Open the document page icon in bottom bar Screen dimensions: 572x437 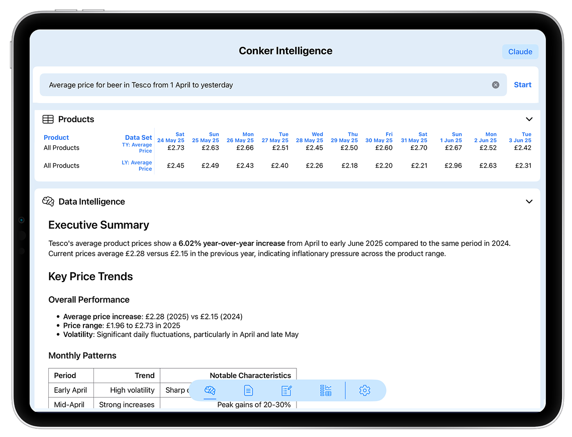click(248, 390)
